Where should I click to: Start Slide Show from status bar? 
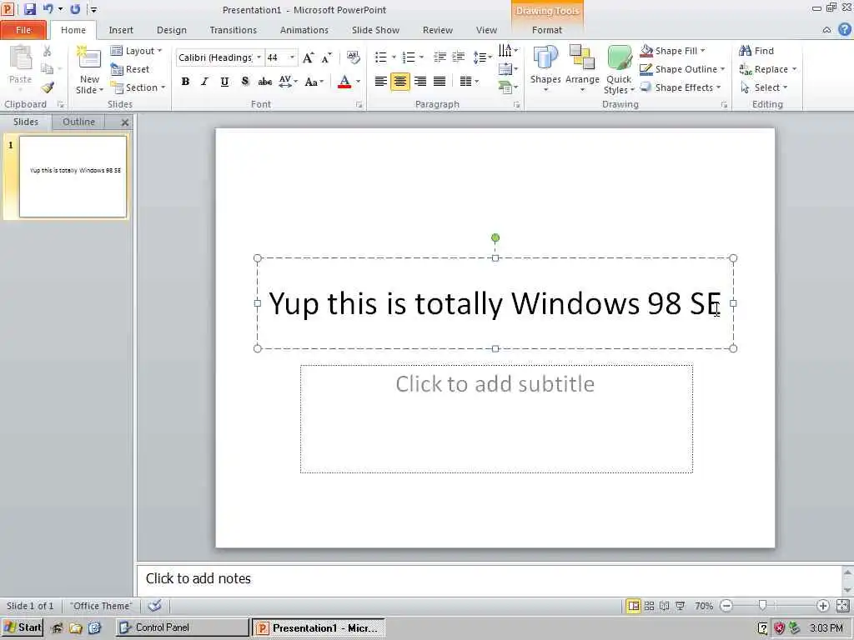pyautogui.click(x=681, y=606)
